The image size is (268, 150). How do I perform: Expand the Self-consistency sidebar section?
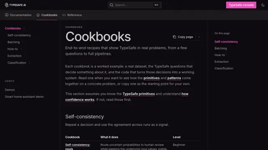pos(34,35)
